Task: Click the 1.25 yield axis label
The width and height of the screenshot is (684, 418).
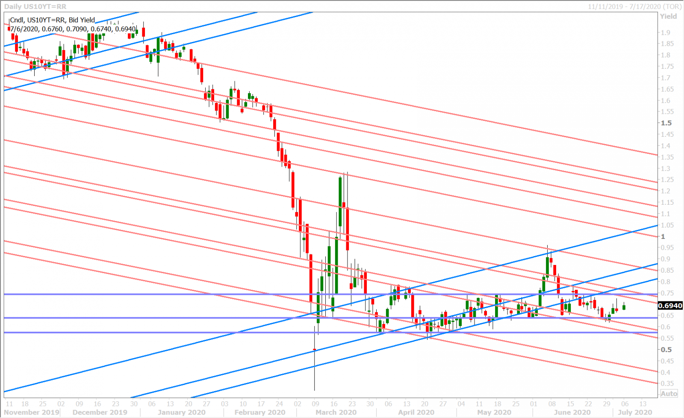Action: pyautogui.click(x=667, y=180)
